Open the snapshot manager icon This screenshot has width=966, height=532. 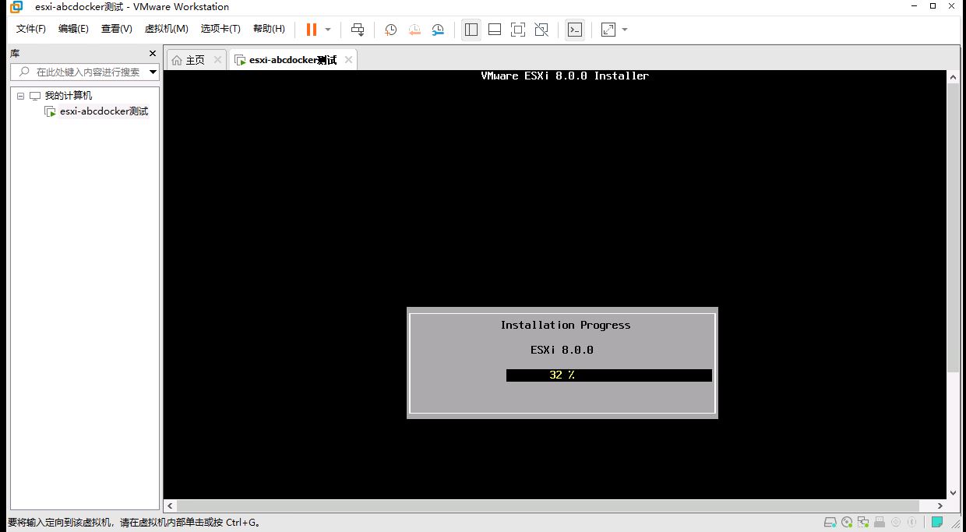pyautogui.click(x=438, y=30)
